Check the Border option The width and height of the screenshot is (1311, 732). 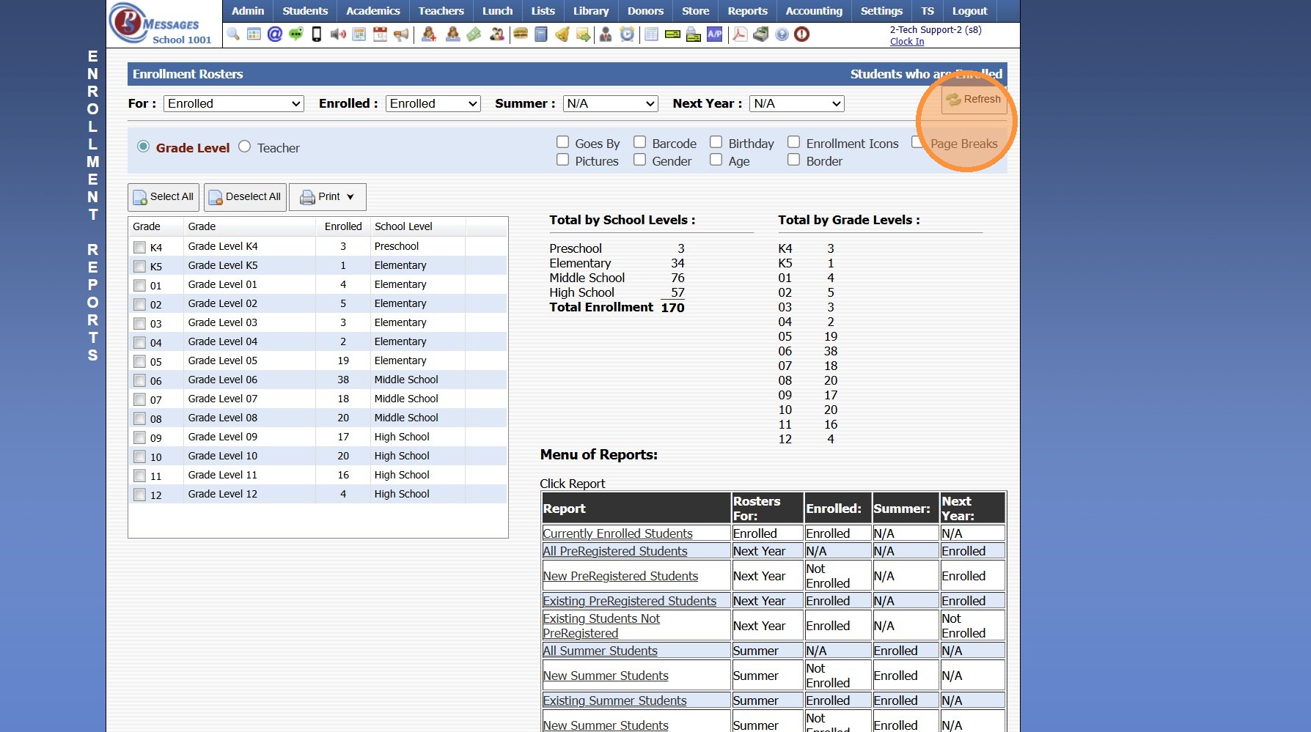[x=793, y=160]
